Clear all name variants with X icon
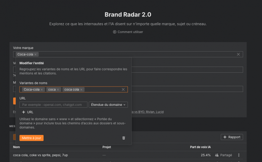Viewport: 262px width, 162px height. [123, 90]
